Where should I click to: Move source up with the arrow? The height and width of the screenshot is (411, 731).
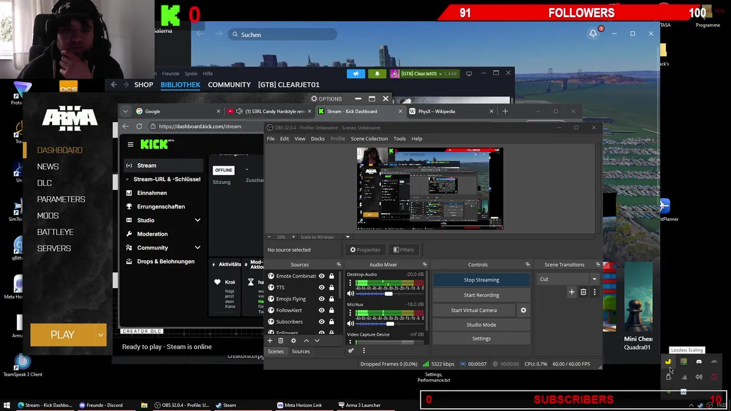[x=306, y=341]
